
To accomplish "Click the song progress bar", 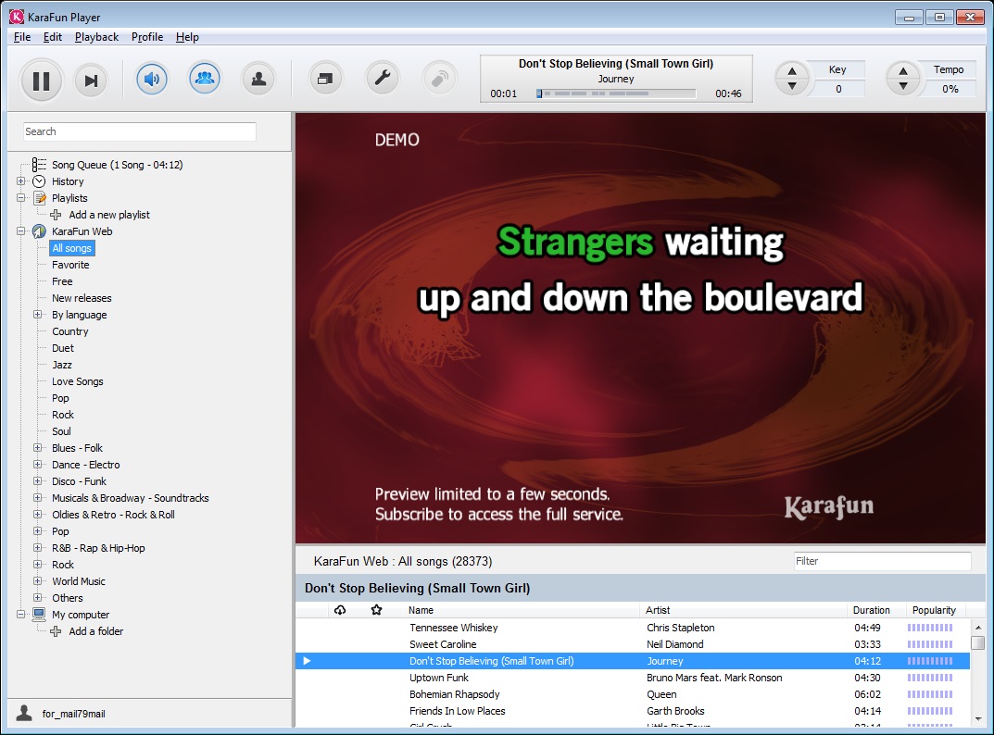I will pos(616,93).
